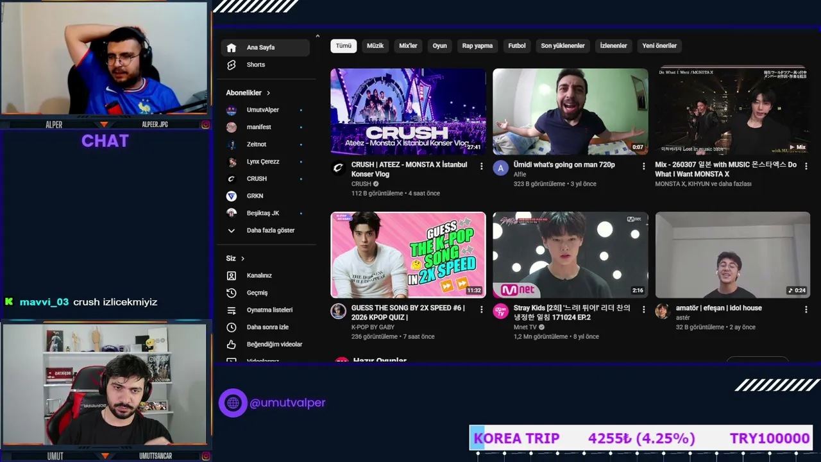
Task: Click channel name Mnet TV under Stray Kids
Action: click(x=525, y=327)
